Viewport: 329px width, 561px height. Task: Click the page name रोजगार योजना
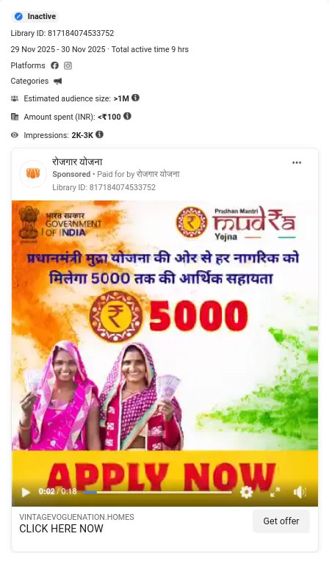(77, 162)
